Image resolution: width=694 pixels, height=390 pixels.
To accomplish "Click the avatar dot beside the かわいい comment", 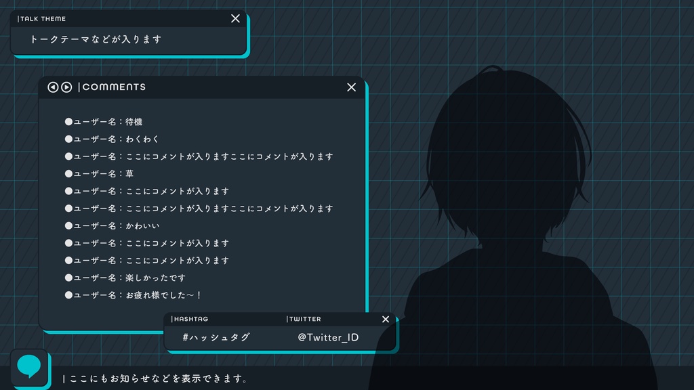I will click(68, 225).
